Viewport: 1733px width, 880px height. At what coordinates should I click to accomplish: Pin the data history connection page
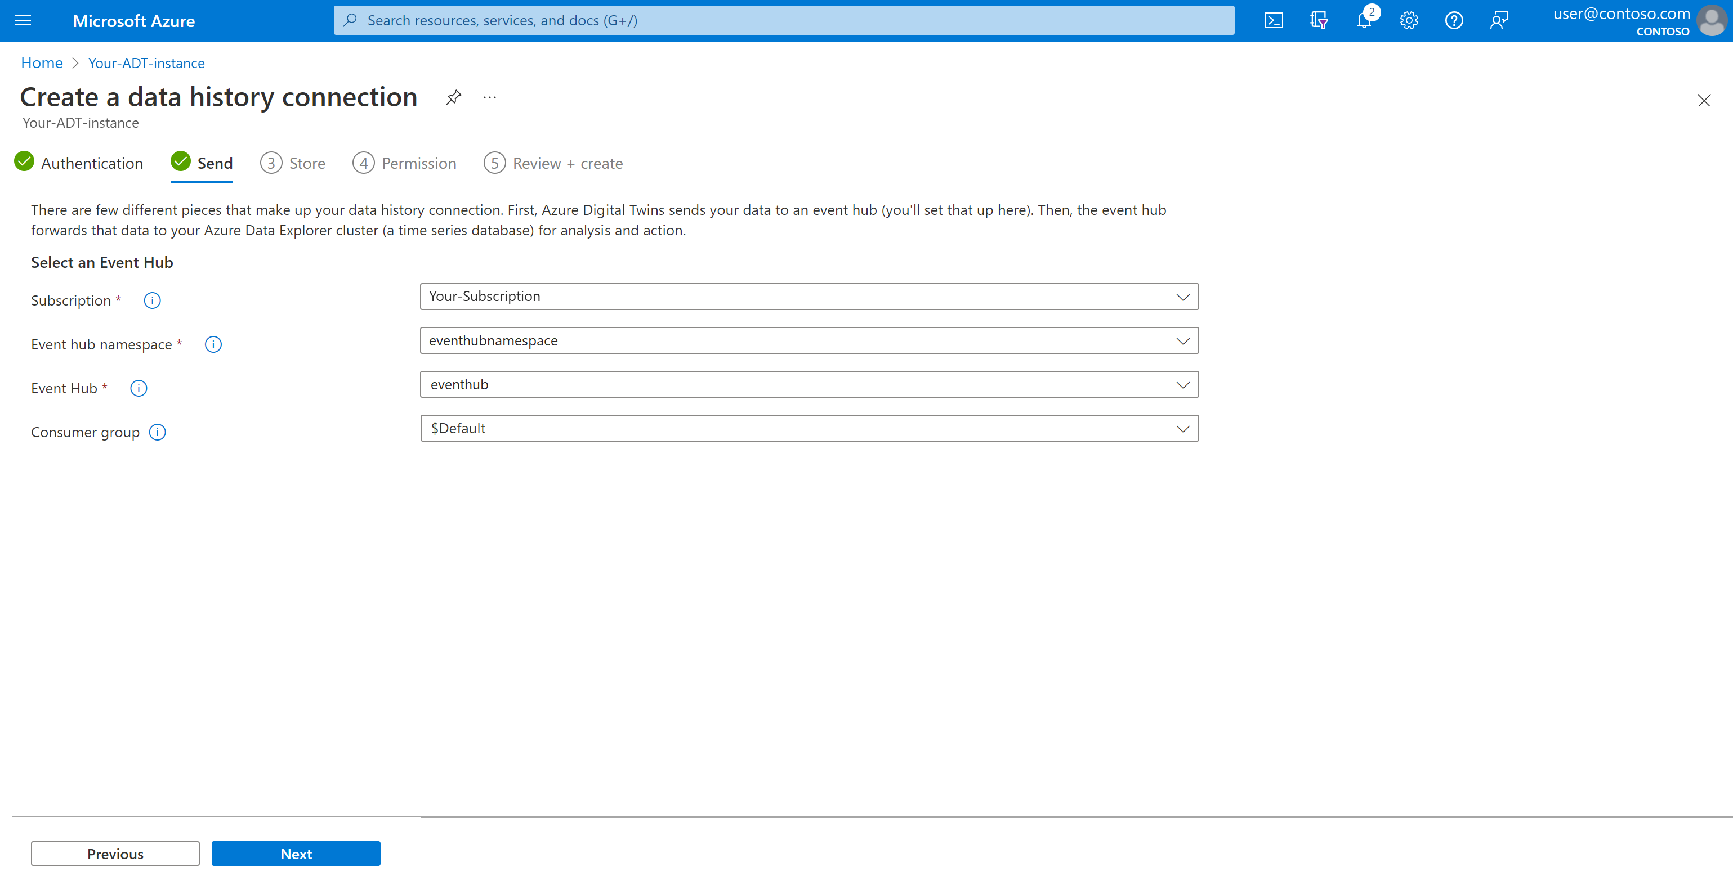point(453,97)
